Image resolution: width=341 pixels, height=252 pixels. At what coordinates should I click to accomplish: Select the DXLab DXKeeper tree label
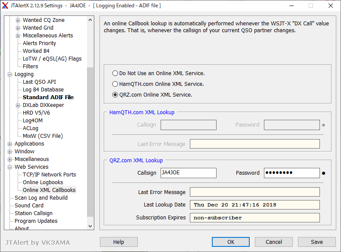(43, 105)
